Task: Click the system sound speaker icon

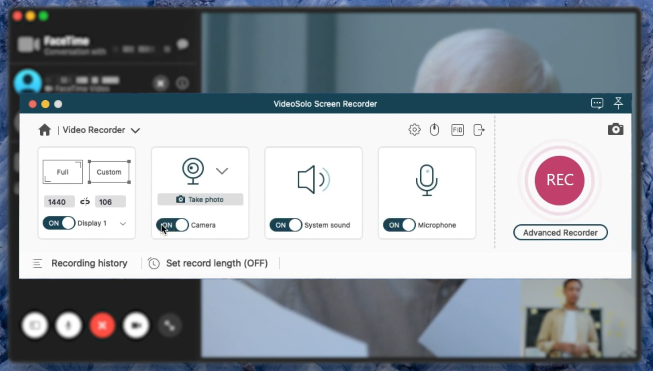Action: (x=314, y=179)
